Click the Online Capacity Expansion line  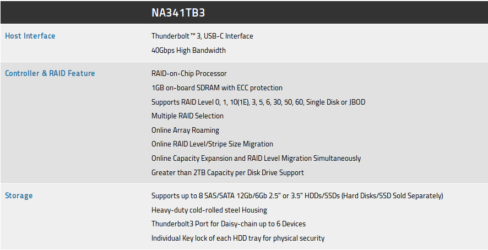coord(256,158)
